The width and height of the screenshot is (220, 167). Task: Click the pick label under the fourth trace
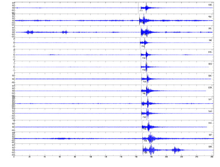click(x=143, y=46)
